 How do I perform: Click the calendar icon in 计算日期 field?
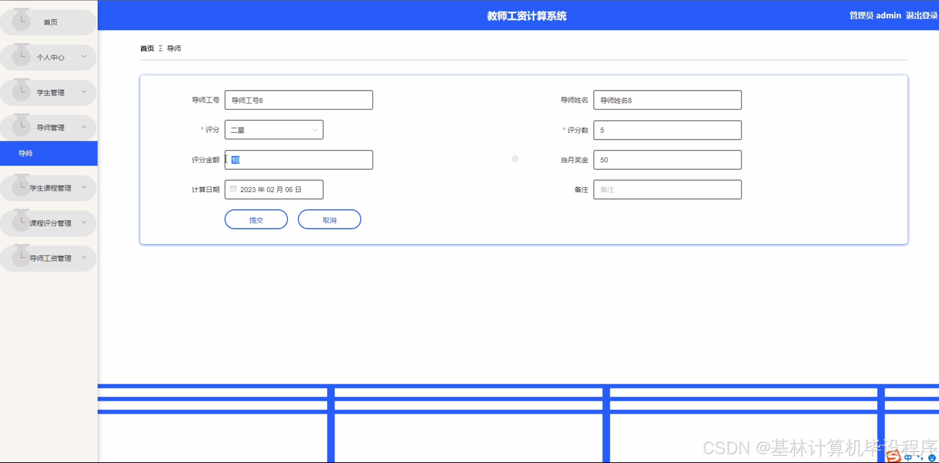point(233,189)
